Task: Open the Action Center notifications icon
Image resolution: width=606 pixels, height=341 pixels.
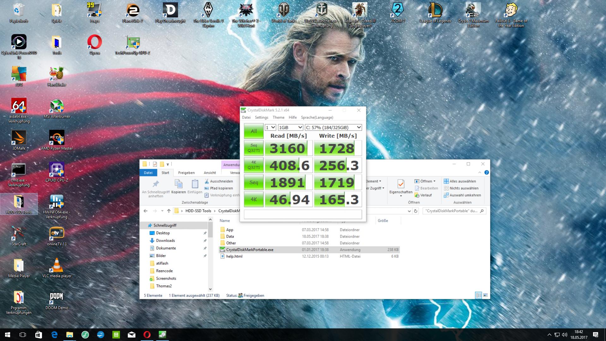Action: click(x=596, y=335)
